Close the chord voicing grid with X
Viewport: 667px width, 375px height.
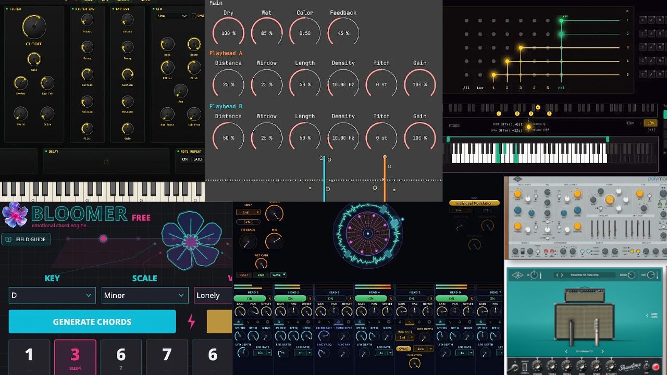pyautogui.click(x=627, y=11)
